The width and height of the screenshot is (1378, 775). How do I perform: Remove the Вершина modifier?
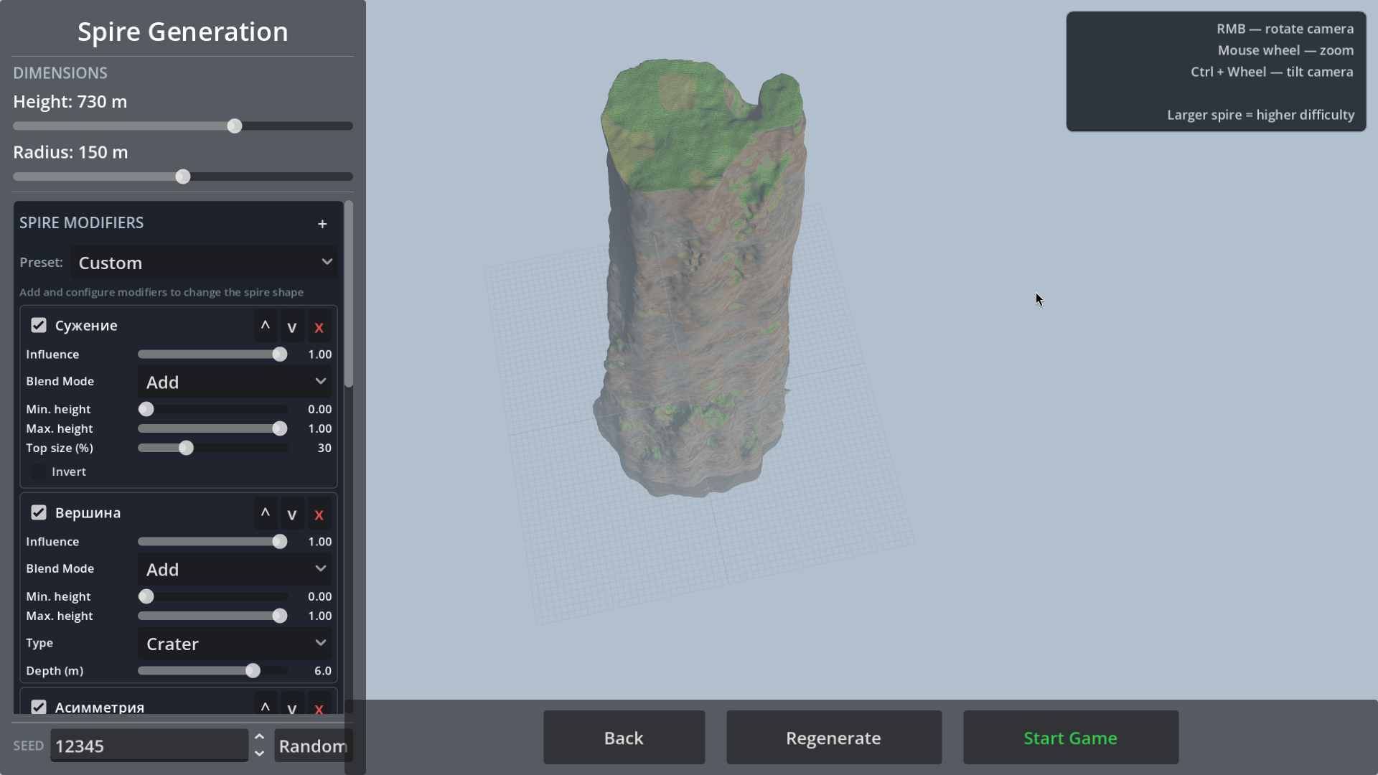(319, 515)
